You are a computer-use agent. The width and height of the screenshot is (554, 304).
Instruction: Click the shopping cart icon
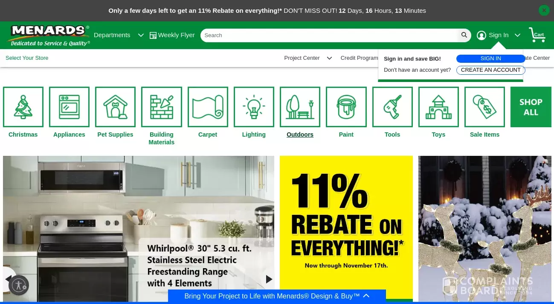[x=537, y=35]
